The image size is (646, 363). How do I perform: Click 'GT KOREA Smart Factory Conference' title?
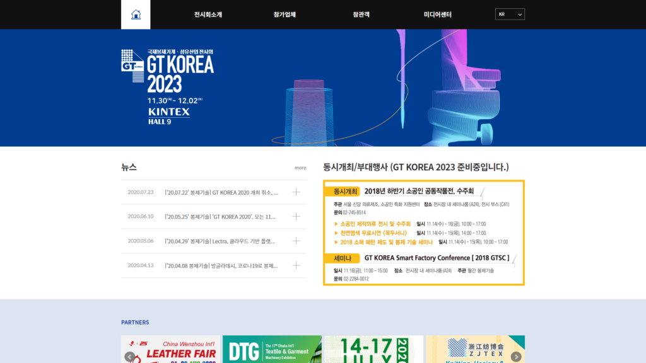(437, 258)
